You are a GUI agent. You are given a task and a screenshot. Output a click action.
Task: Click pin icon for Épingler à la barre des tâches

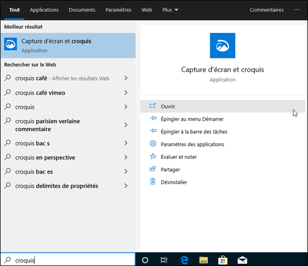(153, 131)
